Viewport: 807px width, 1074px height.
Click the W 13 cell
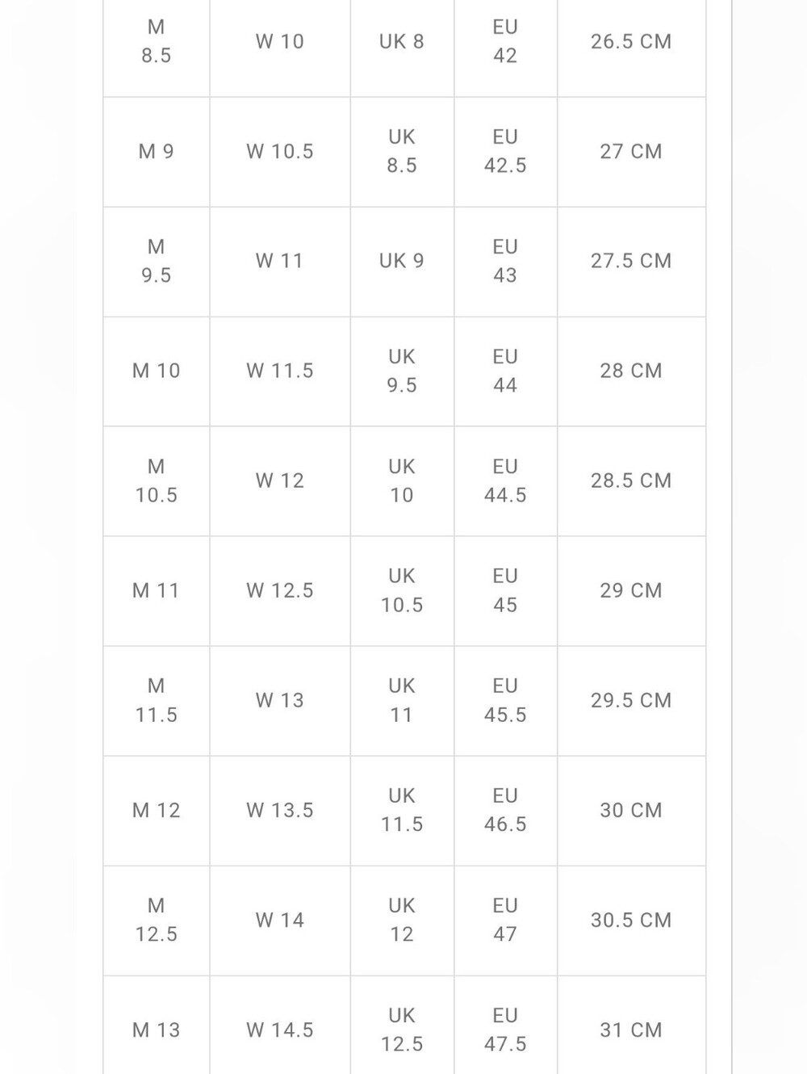tap(280, 701)
